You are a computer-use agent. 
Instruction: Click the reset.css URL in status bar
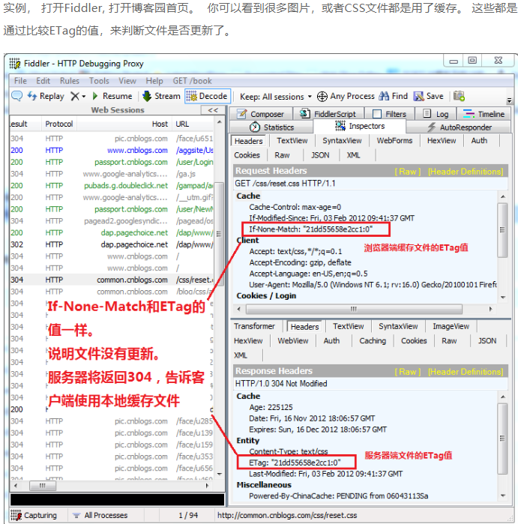[287, 515]
